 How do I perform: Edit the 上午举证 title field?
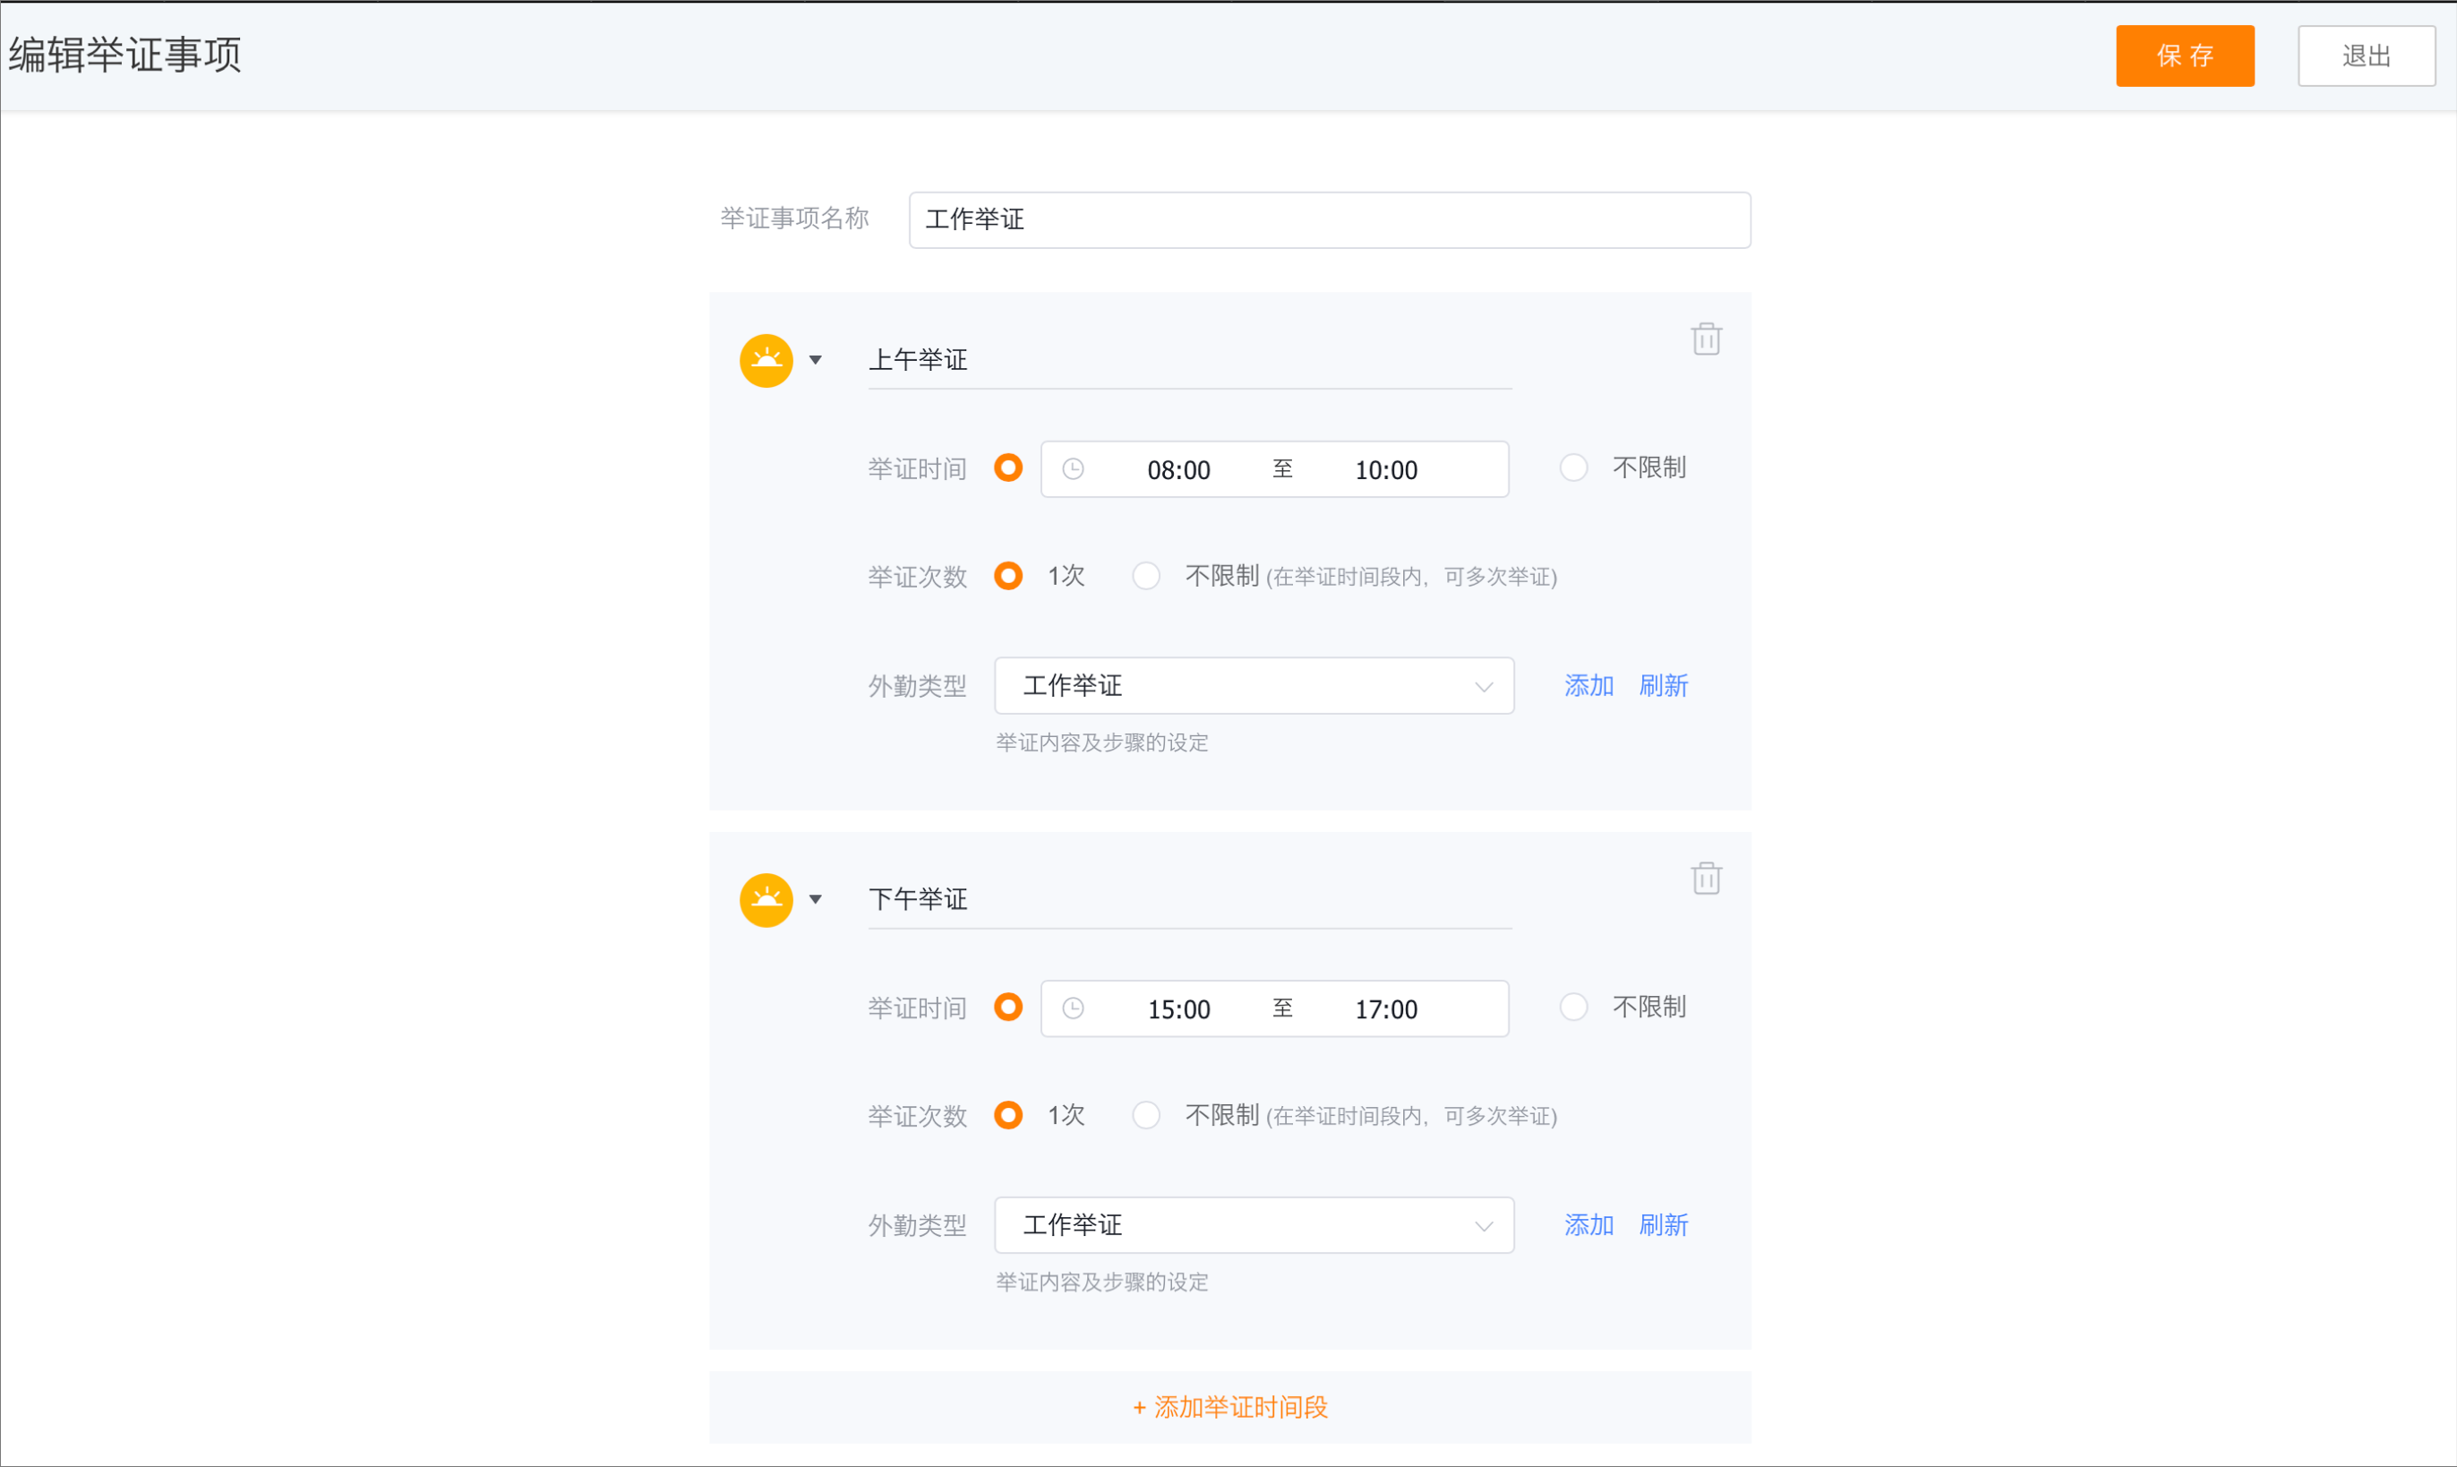[1190, 361]
